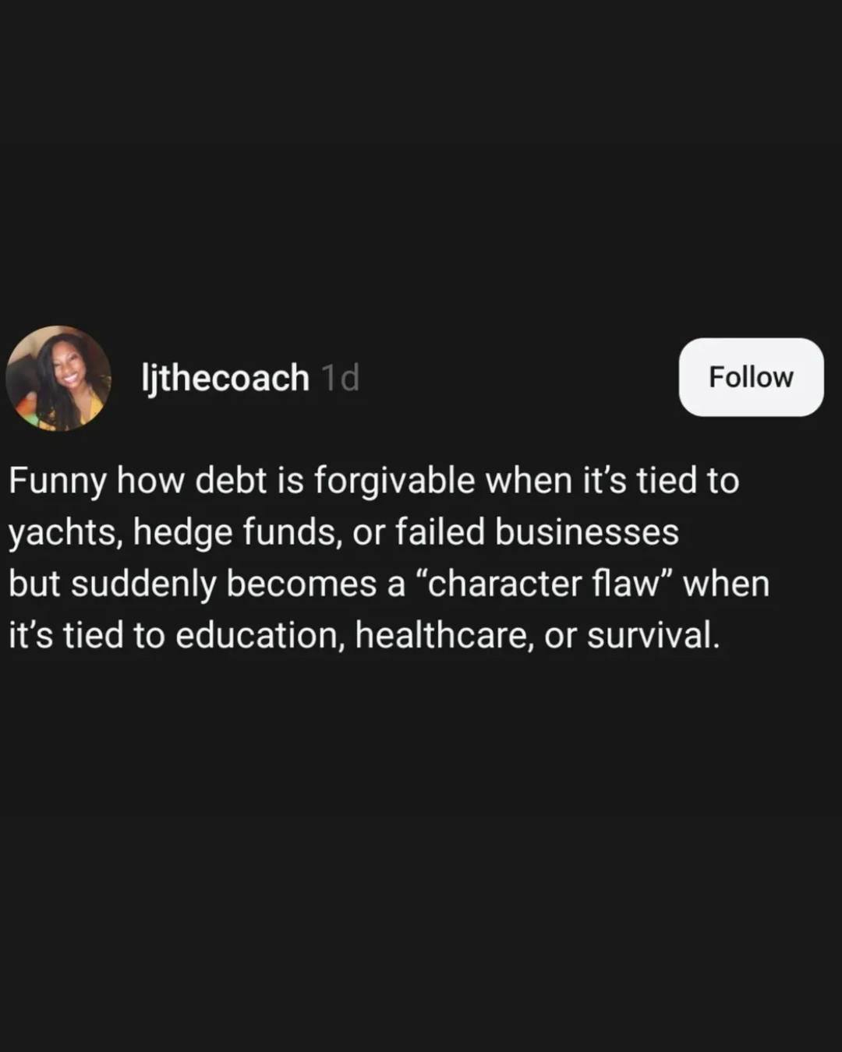This screenshot has height=1052, width=842.
Task: Click the line ending with 'or survival.'
Action: pos(364,635)
